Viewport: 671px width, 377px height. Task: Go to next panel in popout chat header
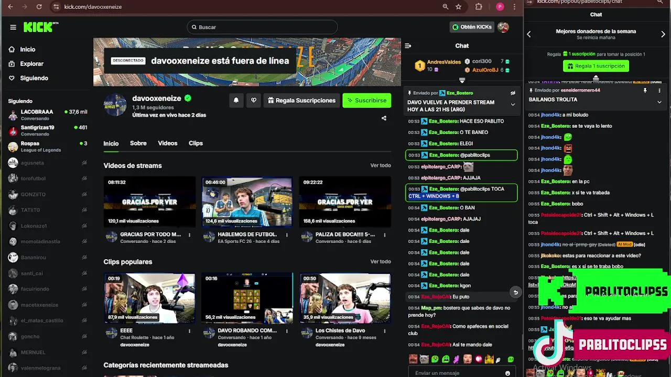[x=663, y=34]
